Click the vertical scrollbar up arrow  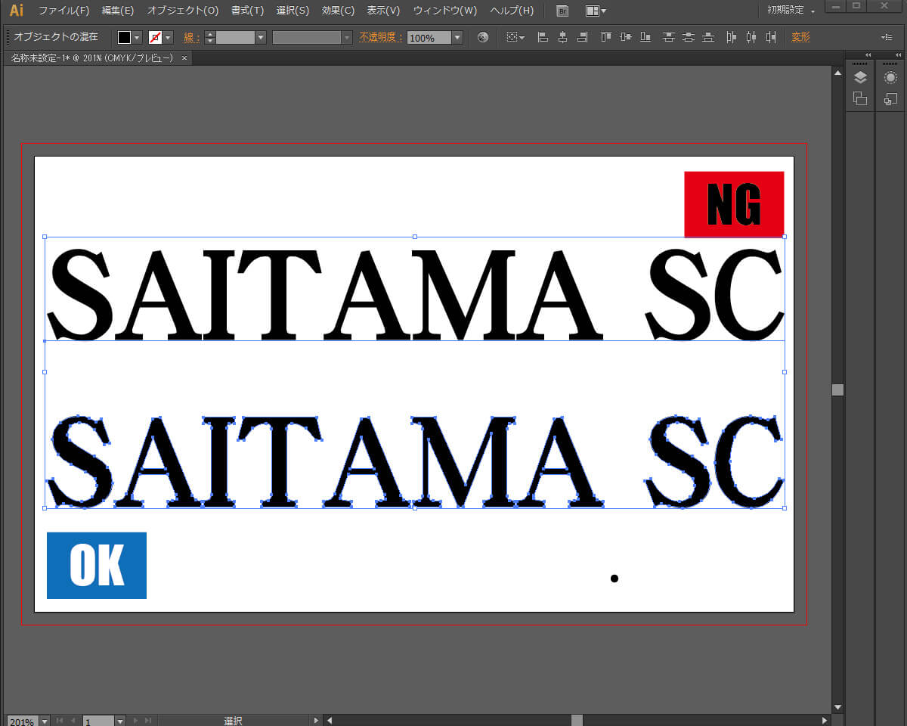pos(837,72)
